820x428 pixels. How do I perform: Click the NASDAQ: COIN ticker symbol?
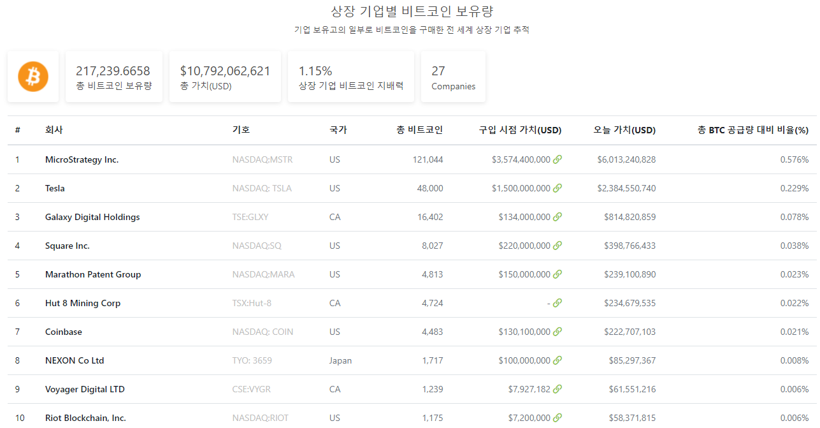click(263, 332)
